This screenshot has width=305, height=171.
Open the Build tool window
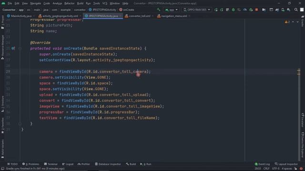coord(131,164)
